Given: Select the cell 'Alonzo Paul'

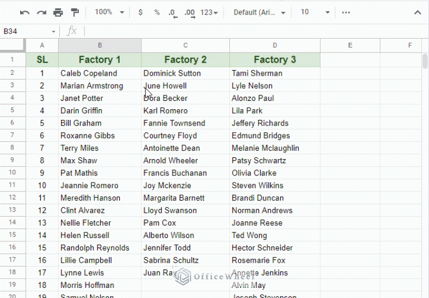Looking at the screenshot, I should pyautogui.click(x=275, y=98).
